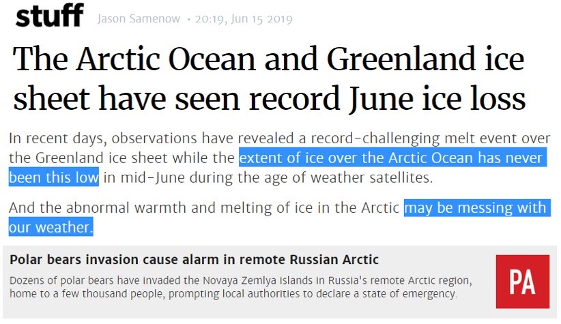561x324 pixels.
Task: Click highlighted text 'been this low'
Action: (54, 177)
